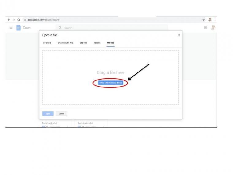
Task: Click the magnifier search icon in Docs
Action: (60, 28)
